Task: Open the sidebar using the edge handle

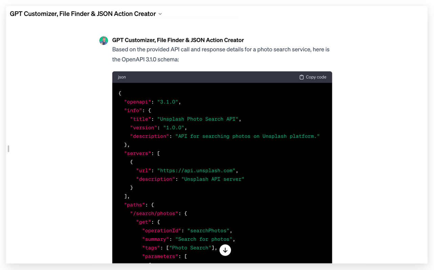Action: 8,149
